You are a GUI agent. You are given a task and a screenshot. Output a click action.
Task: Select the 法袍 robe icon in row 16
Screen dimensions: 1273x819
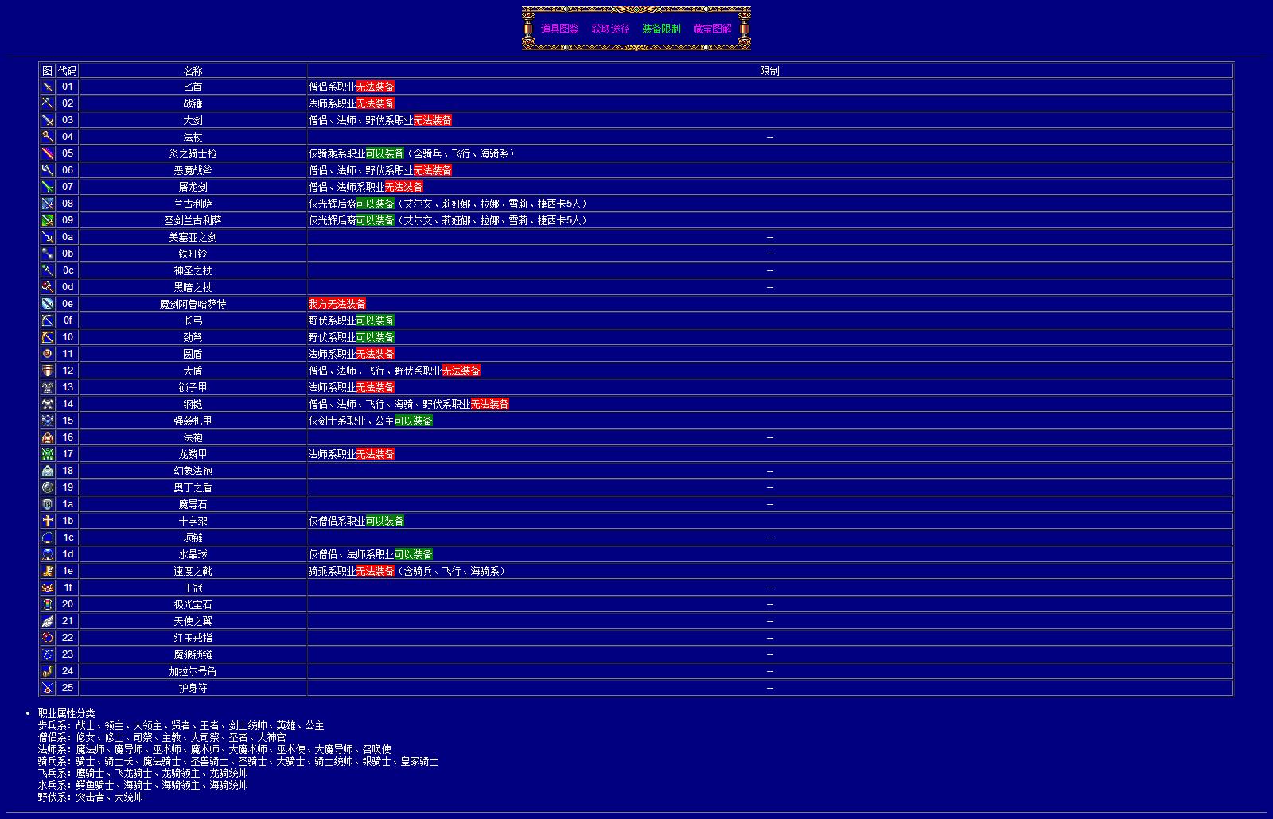48,437
